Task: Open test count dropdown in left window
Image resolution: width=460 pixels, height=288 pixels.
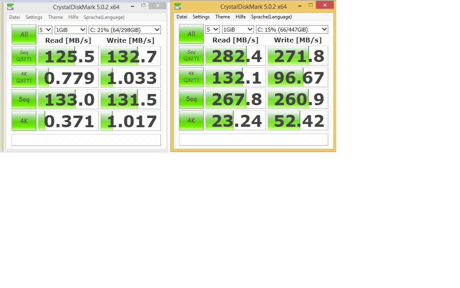Action: pos(45,30)
